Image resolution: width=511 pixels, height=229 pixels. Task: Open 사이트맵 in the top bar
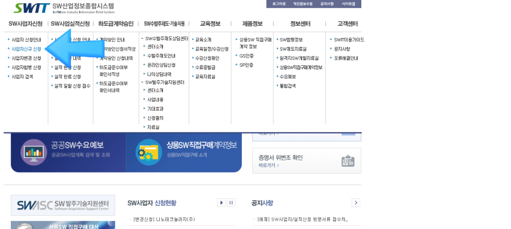[349, 4]
